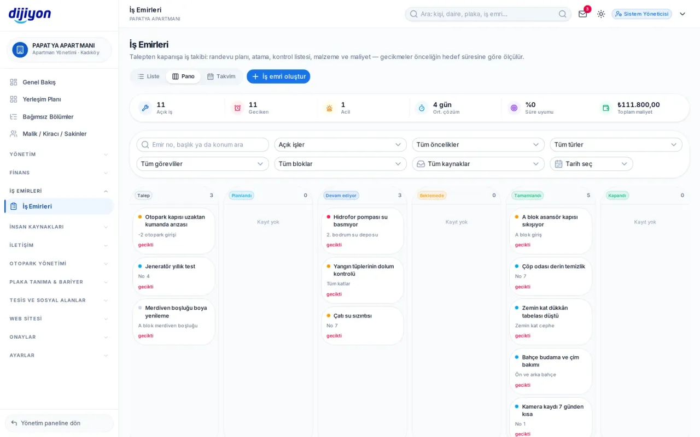Expand the YÖNETİM sidebar section
Image resolution: width=700 pixels, height=437 pixels.
tap(59, 155)
